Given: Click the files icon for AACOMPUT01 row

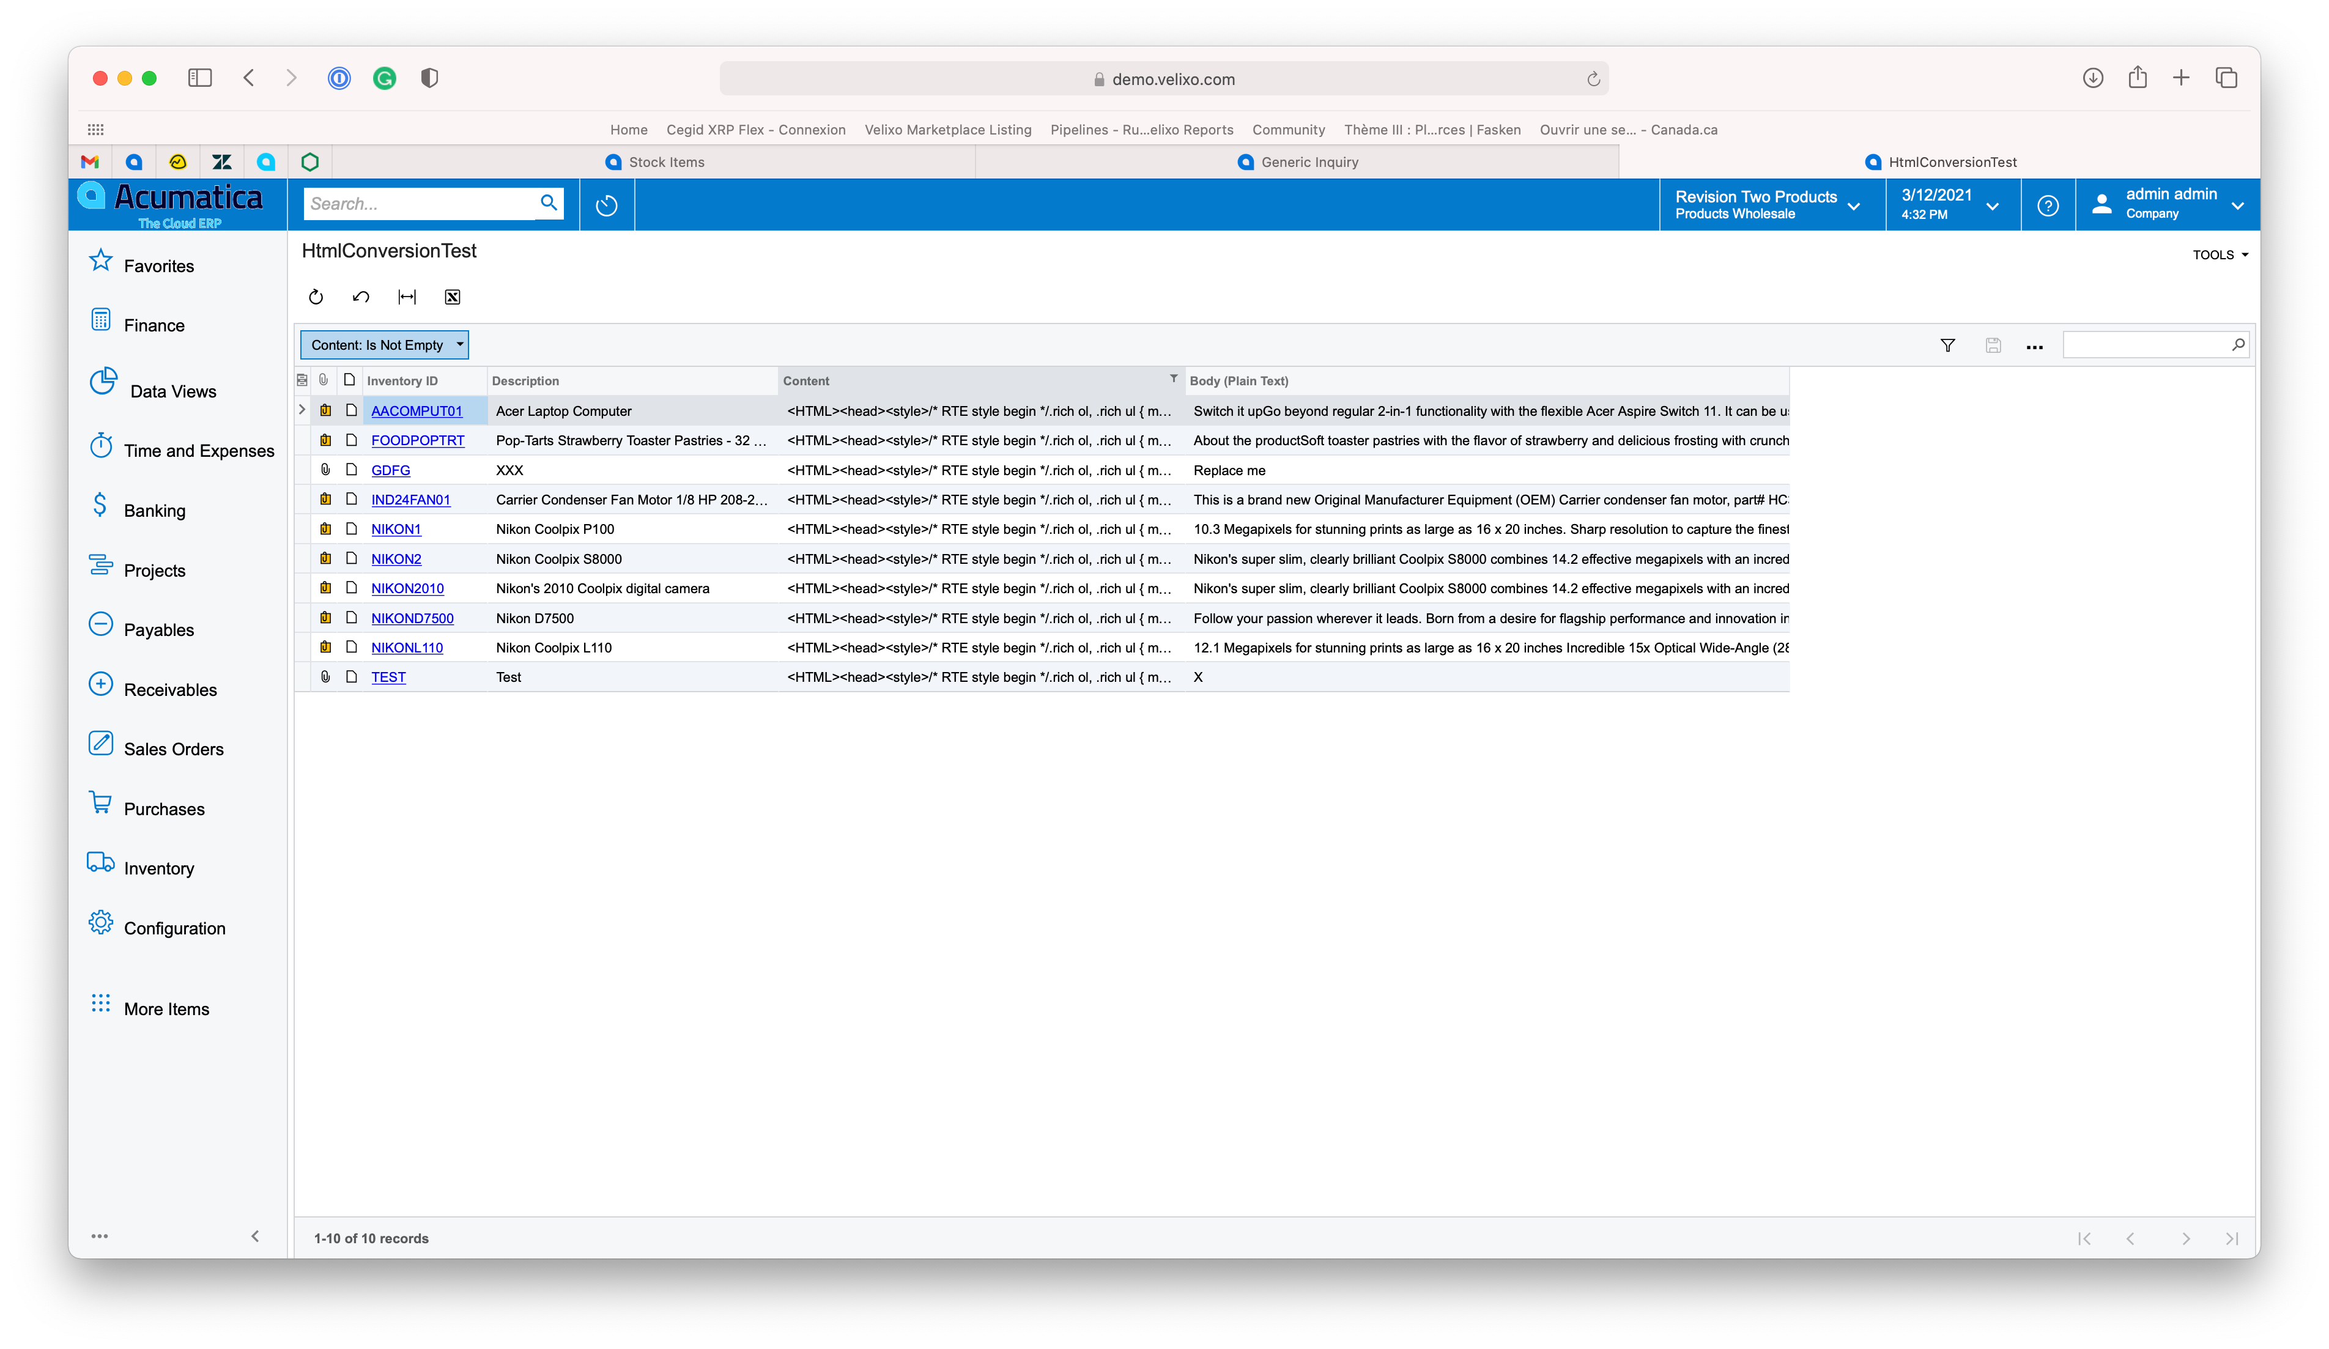Looking at the screenshot, I should click(325, 410).
